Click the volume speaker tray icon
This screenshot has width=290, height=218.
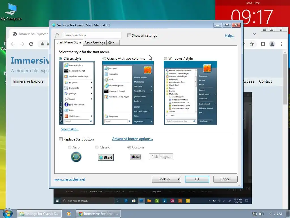[261, 214]
